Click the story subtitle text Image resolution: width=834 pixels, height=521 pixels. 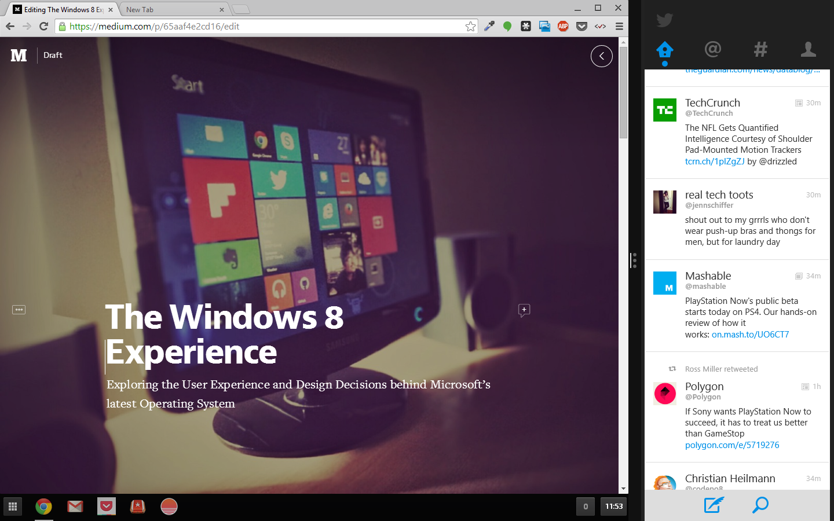[x=298, y=394]
